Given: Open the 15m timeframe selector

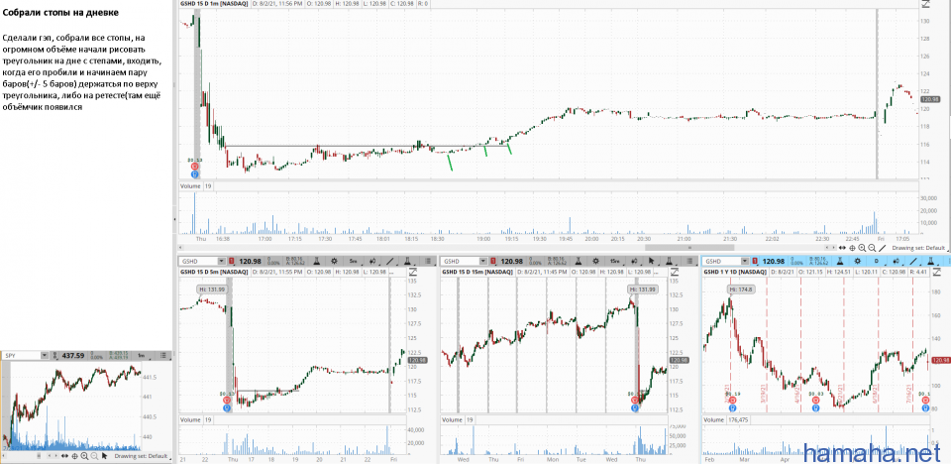Looking at the screenshot, I should pyautogui.click(x=615, y=261).
